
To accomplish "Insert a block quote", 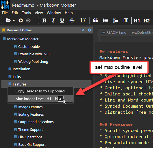I will pyautogui.click(x=95, y=20).
